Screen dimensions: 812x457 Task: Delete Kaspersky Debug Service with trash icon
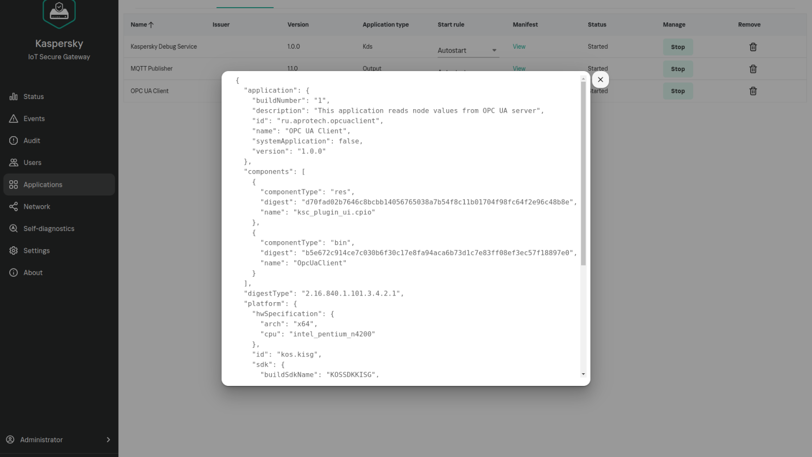(753, 47)
